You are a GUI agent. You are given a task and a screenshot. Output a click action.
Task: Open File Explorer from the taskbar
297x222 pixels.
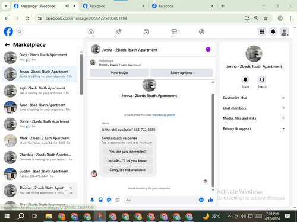coord(49,216)
